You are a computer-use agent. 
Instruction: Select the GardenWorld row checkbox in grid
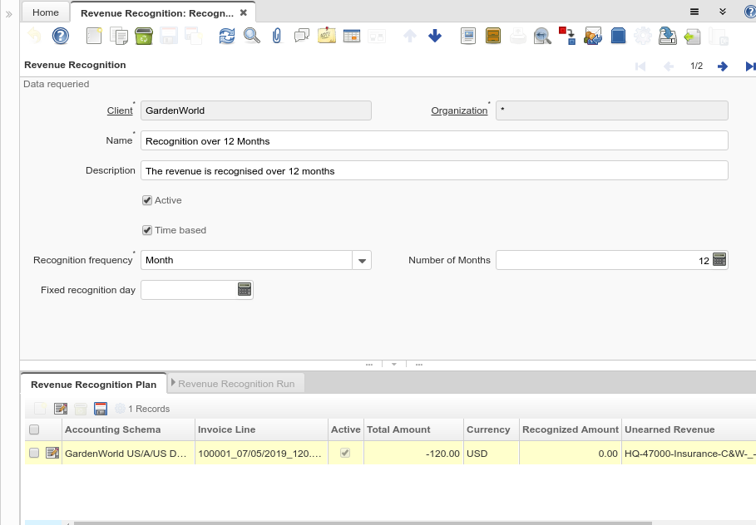(x=34, y=453)
